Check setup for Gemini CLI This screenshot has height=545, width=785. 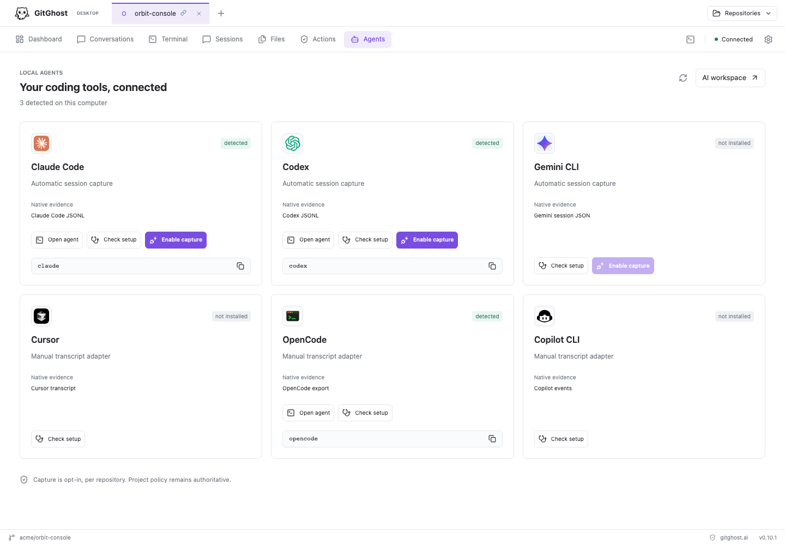[561, 266]
